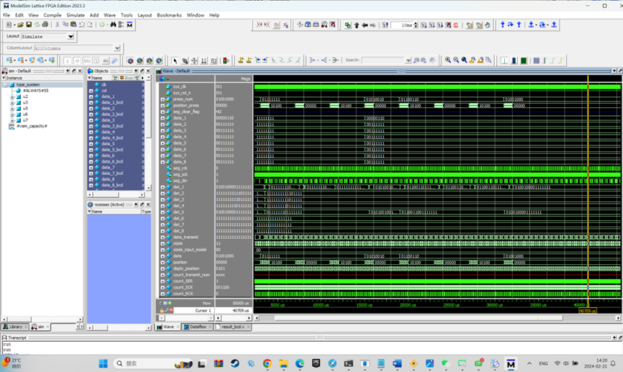Viewport: 623px width, 372px height.
Task: Click the yellow 40709 us cursor time marker
Action: click(x=588, y=310)
